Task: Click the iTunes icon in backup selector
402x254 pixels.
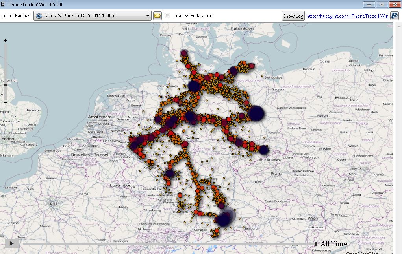Action: (x=39, y=16)
